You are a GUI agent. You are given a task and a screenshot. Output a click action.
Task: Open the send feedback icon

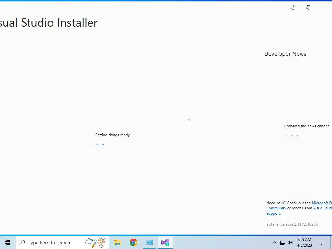point(308,8)
